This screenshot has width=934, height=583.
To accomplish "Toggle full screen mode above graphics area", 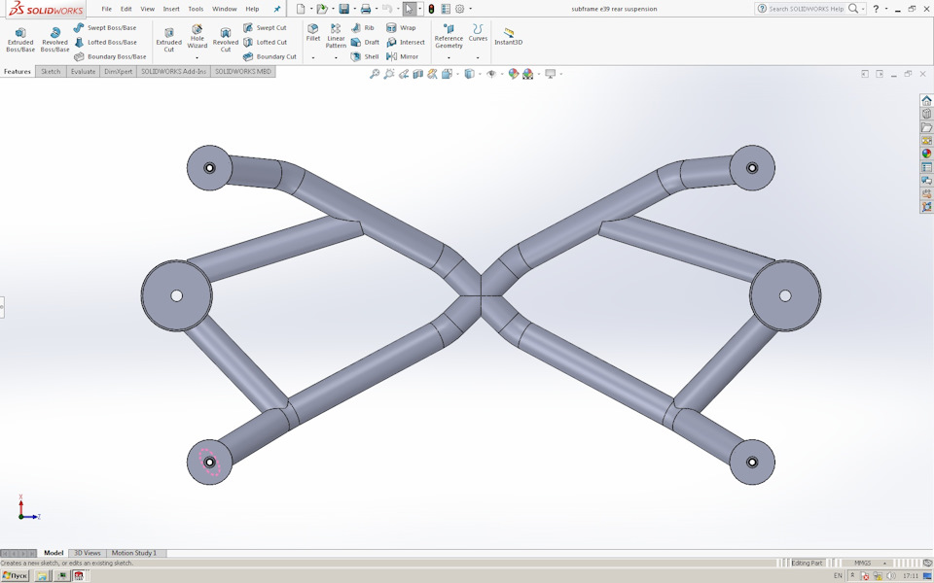I will tap(879, 74).
